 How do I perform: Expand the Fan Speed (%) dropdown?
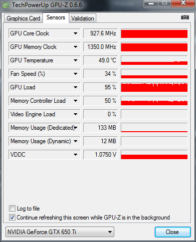point(75,74)
